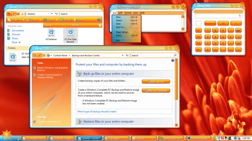Click the back arrow in Realize explorer window
The image size is (252, 141).
point(9,14)
